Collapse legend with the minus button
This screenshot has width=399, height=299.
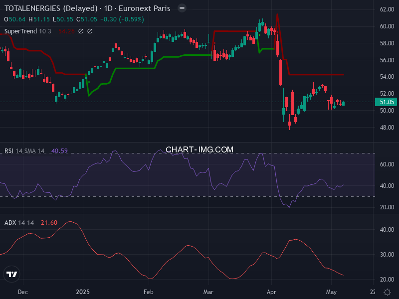click(182, 8)
